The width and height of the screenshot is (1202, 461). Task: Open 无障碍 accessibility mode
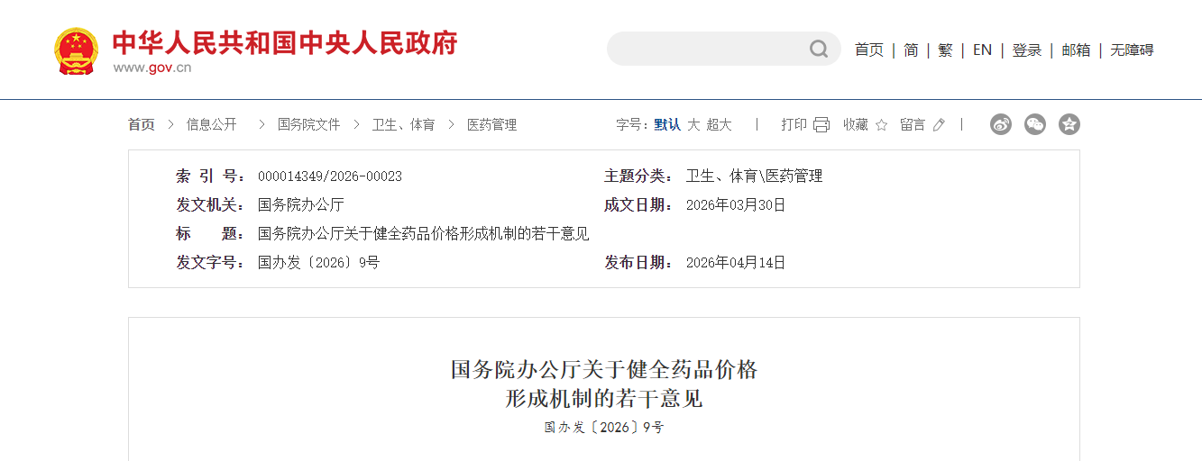click(x=1132, y=50)
